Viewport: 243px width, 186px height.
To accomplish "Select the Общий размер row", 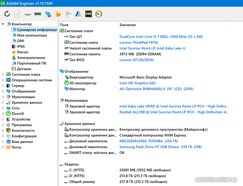I will (144, 182).
